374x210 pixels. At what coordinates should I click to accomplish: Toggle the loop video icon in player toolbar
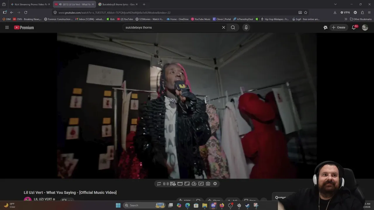pos(159,184)
